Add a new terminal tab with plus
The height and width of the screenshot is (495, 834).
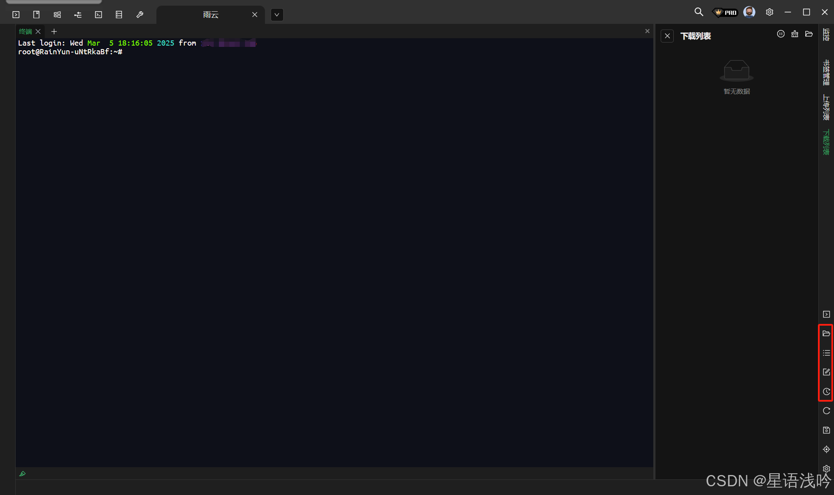click(x=54, y=31)
